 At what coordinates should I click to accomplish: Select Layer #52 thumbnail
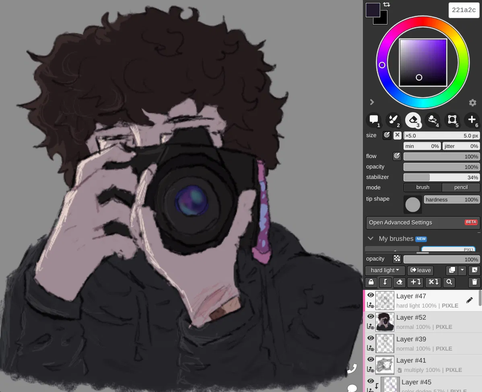pos(385,322)
